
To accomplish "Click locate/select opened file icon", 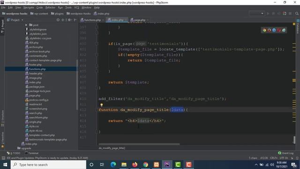I will pos(58,20).
